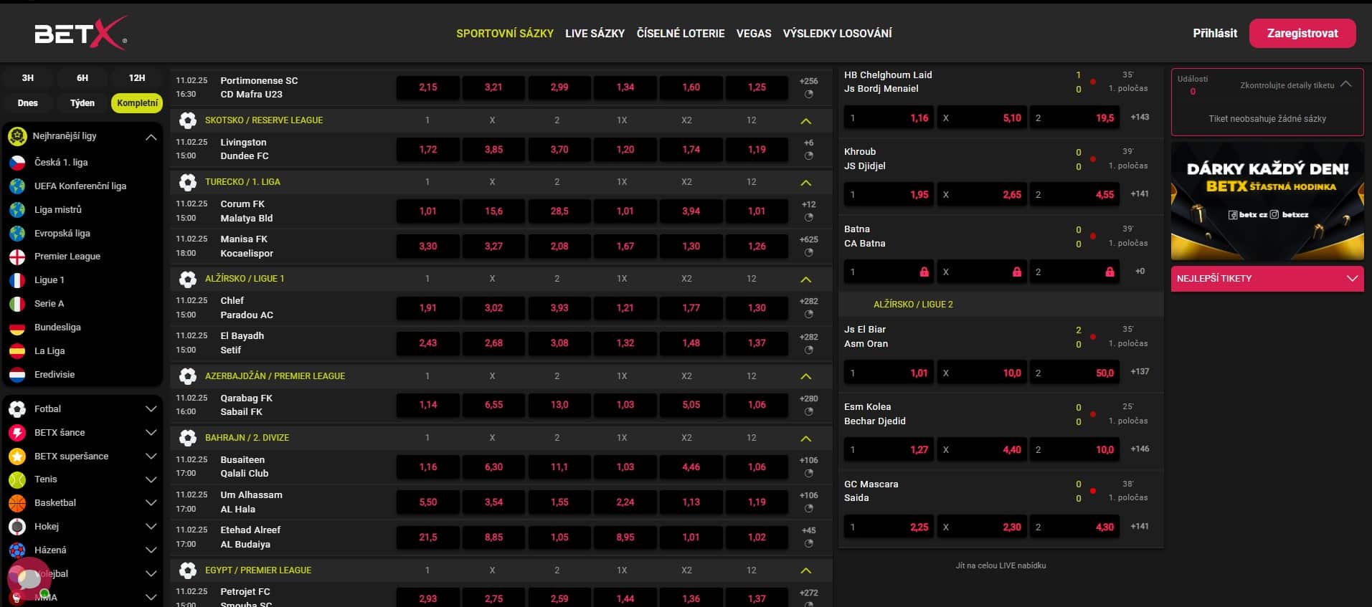Click the Bundesliga Germany flag icon

tap(17, 328)
